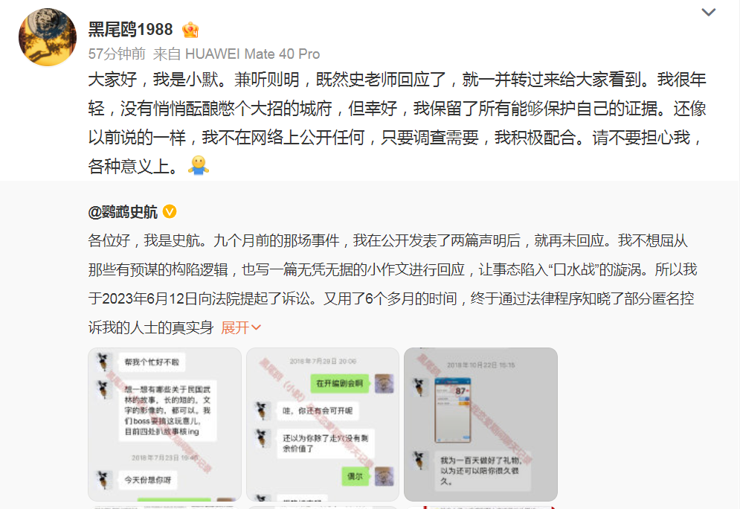Click the 57分钟前 timestamp
The width and height of the screenshot is (740, 509).
[x=117, y=54]
